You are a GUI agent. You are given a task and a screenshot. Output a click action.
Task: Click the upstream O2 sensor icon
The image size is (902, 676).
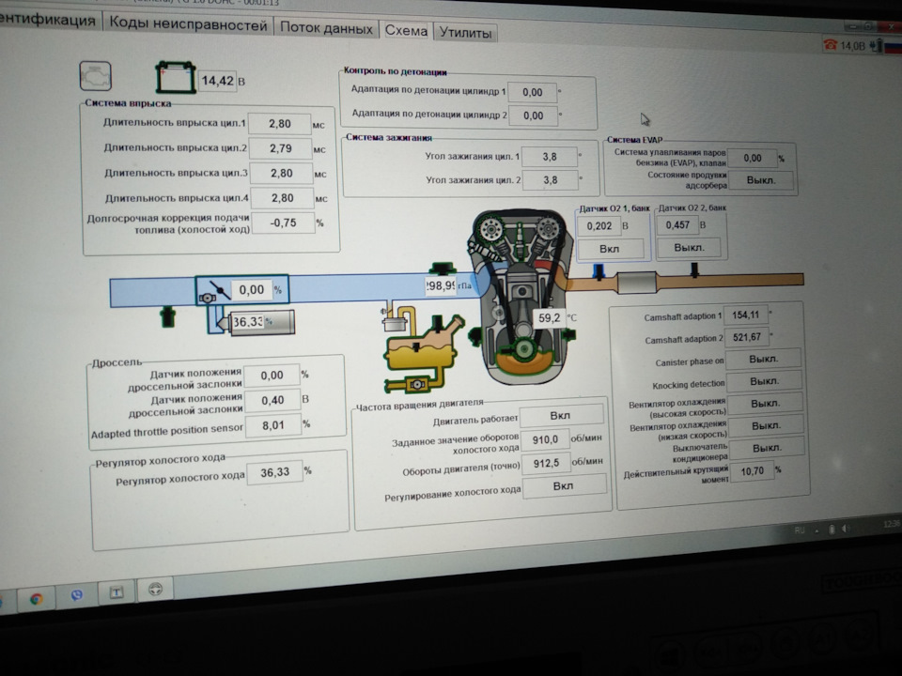click(x=599, y=271)
